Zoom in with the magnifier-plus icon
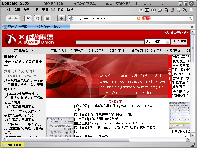The image size is (197, 148). click(x=185, y=10)
